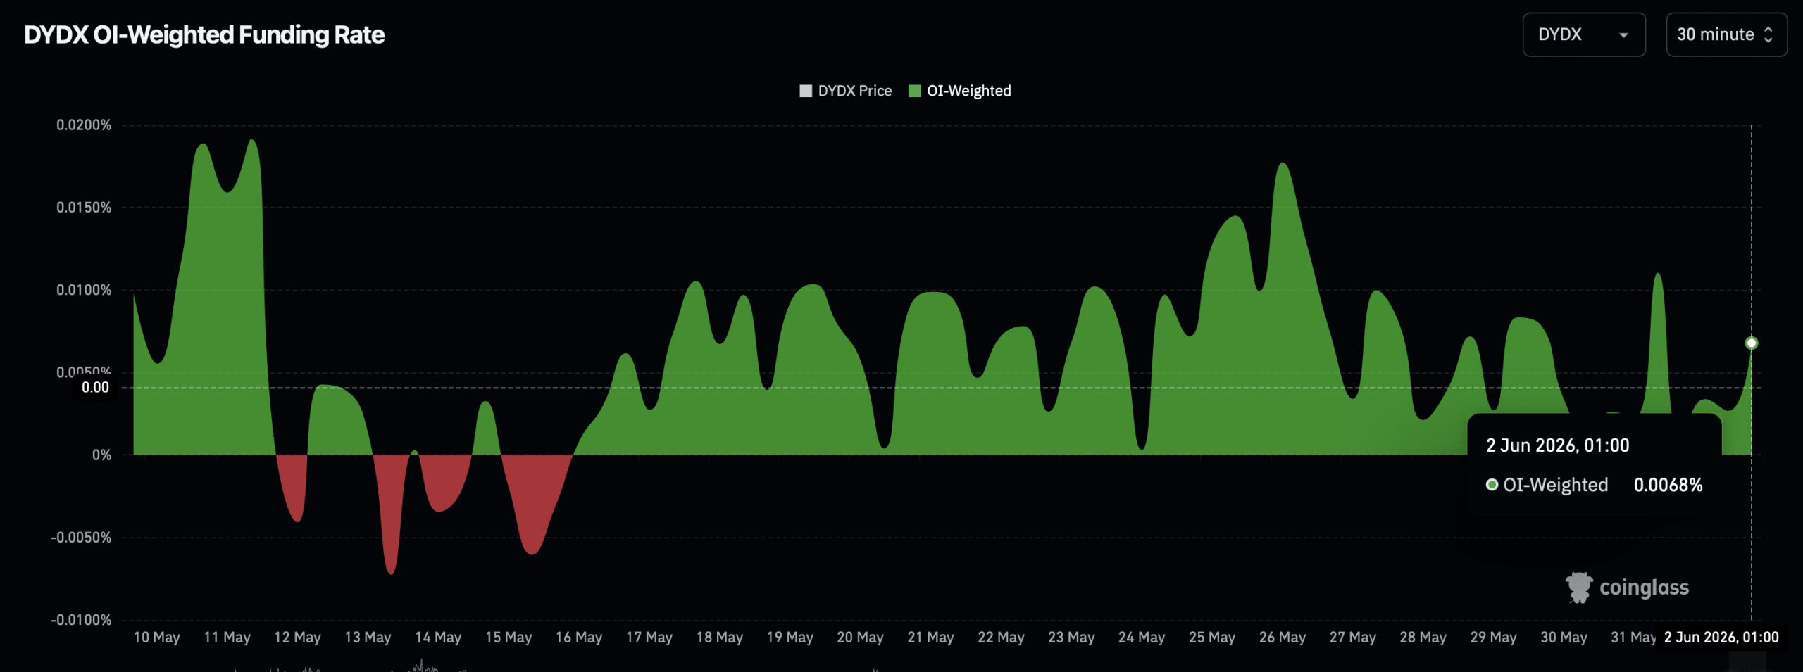
Task: Click the 17 May x-axis label
Action: coord(649,637)
